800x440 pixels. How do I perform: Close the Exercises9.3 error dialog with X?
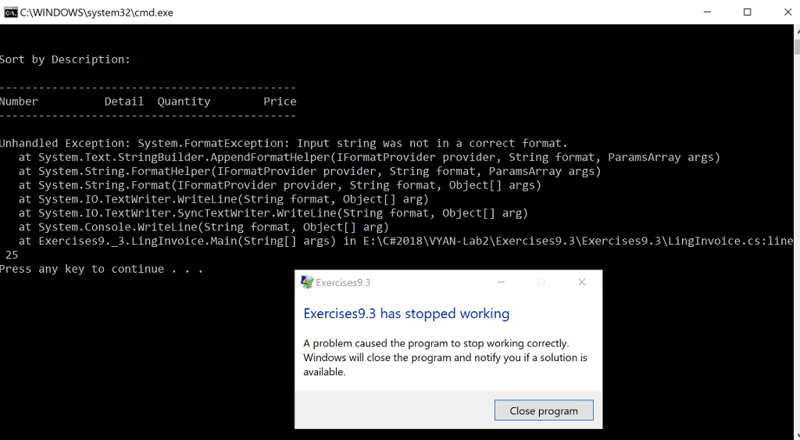point(581,282)
